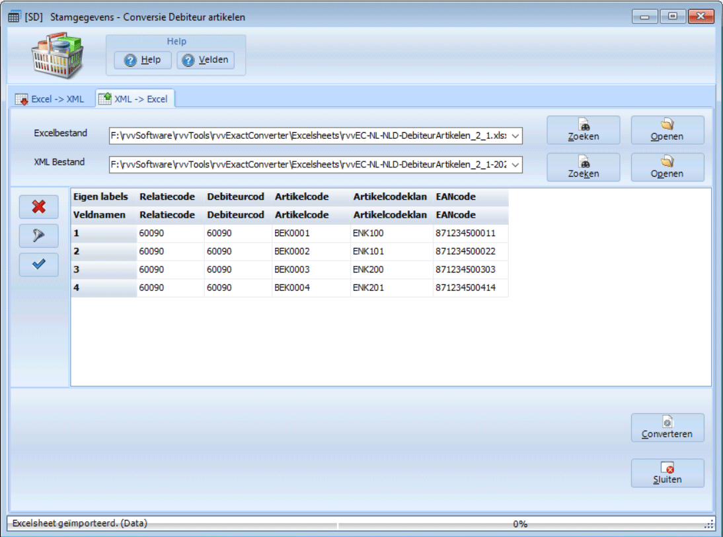
Task: Click cell ENK101
Action: point(392,251)
